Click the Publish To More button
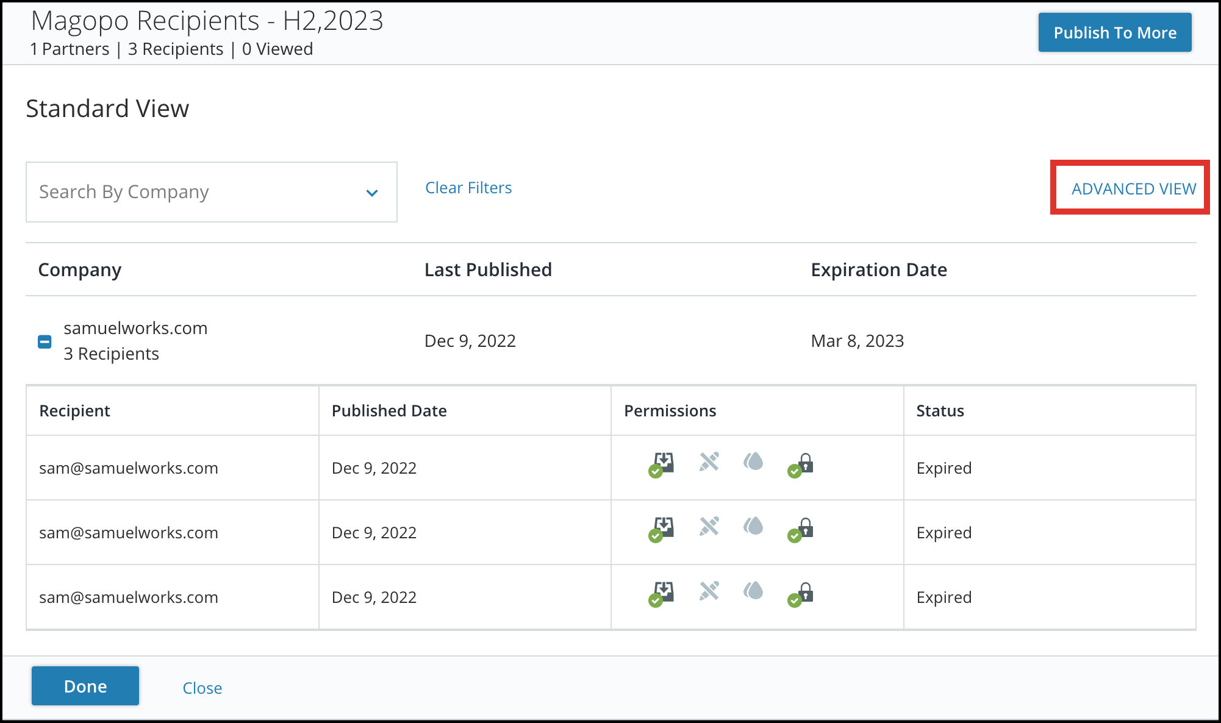The height and width of the screenshot is (723, 1221). [x=1115, y=32]
